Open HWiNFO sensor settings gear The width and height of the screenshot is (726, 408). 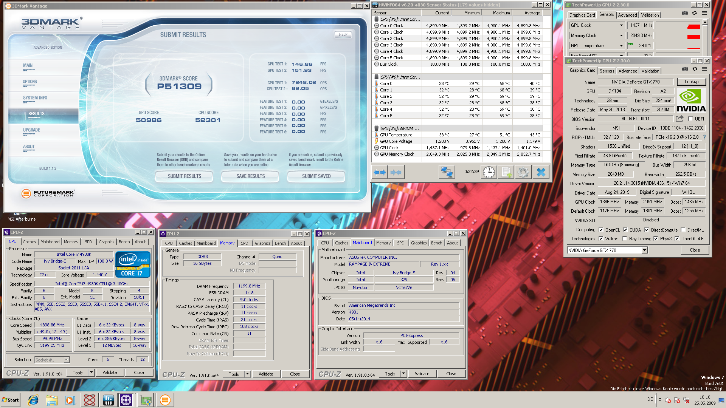pyautogui.click(x=523, y=172)
